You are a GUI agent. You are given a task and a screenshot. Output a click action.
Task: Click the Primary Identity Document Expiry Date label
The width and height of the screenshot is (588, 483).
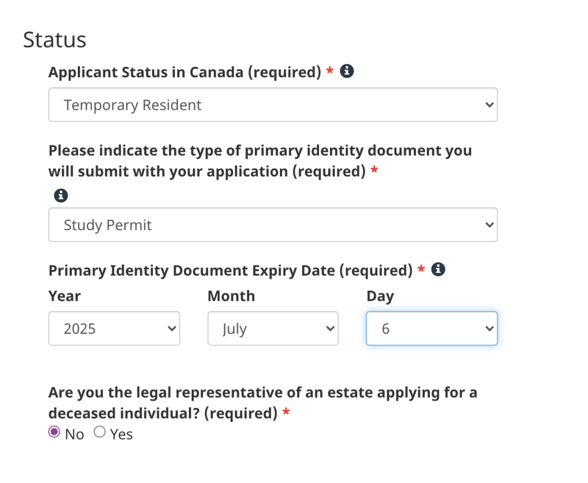coord(231,270)
